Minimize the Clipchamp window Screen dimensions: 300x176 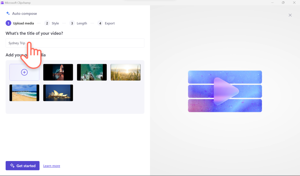pos(272,3)
